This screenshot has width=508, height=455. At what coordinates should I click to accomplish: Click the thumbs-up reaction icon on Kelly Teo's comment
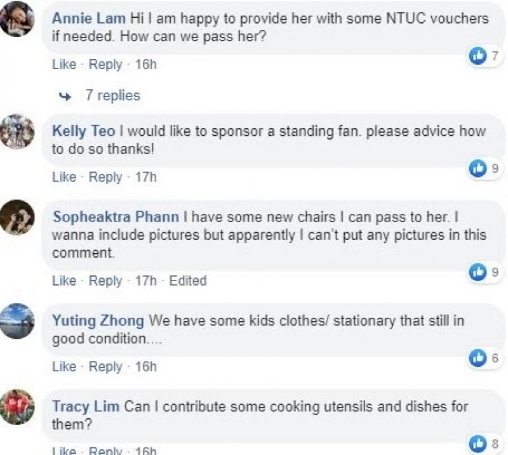point(477,168)
